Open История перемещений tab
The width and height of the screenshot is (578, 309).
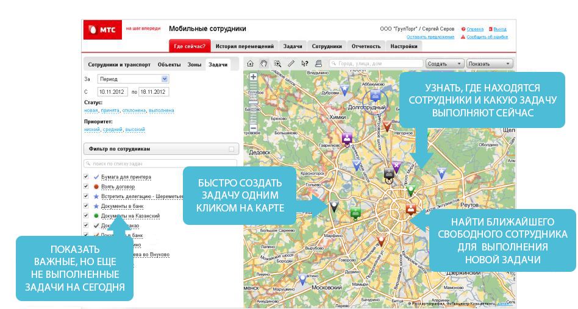point(244,46)
